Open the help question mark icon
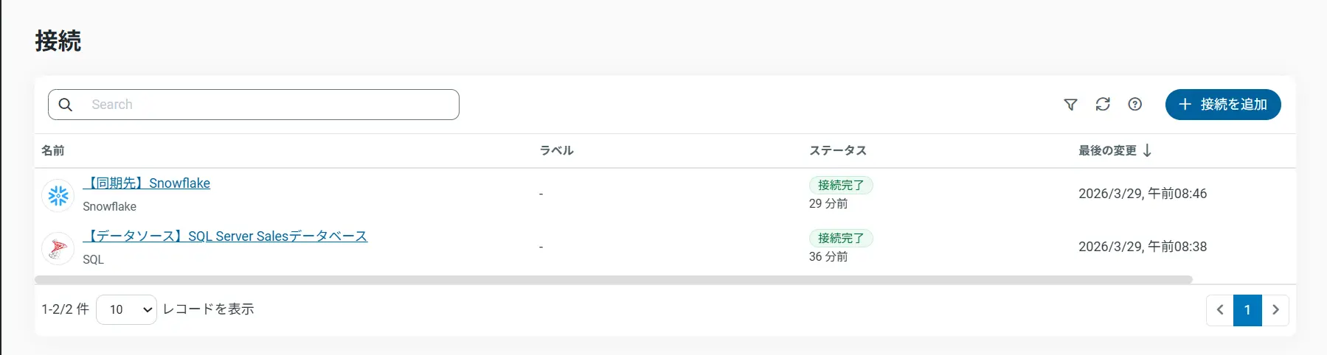The height and width of the screenshot is (355, 1327). pyautogui.click(x=1135, y=105)
